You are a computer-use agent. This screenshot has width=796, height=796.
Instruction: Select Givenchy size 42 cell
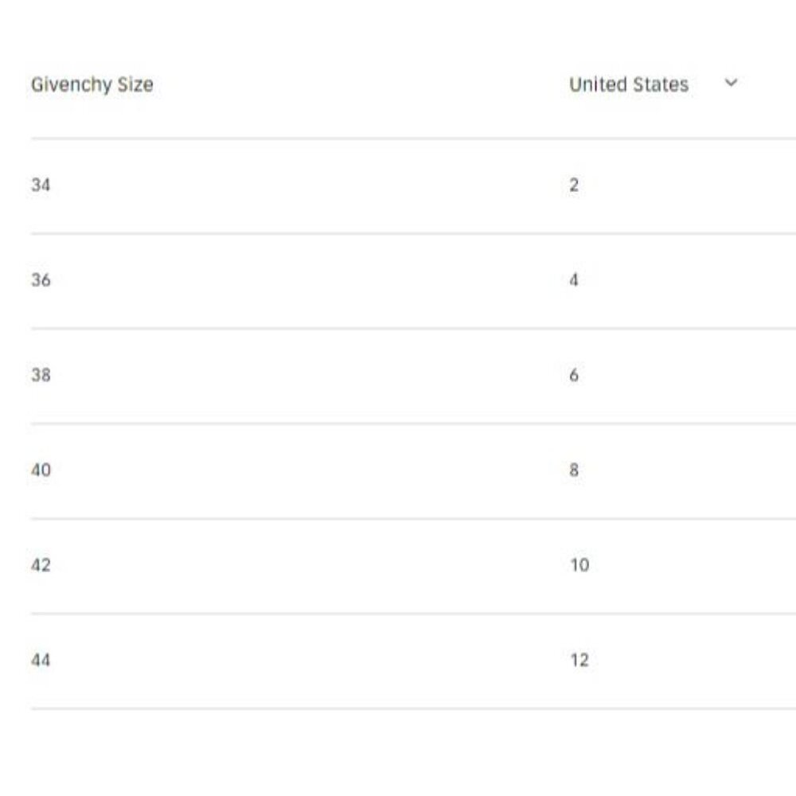pyautogui.click(x=41, y=565)
